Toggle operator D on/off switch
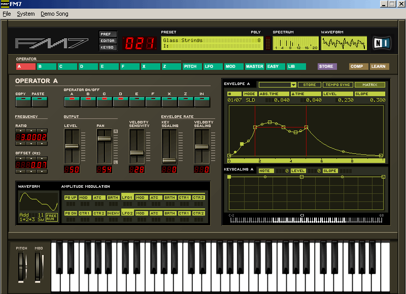The height and width of the screenshot is (294, 406). coord(120,102)
